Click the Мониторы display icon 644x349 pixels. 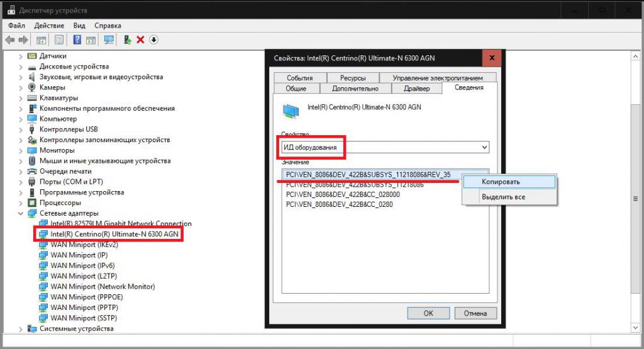tap(32, 150)
